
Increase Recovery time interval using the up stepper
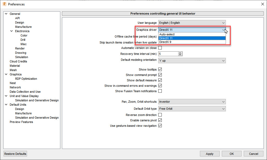tap(180, 52)
